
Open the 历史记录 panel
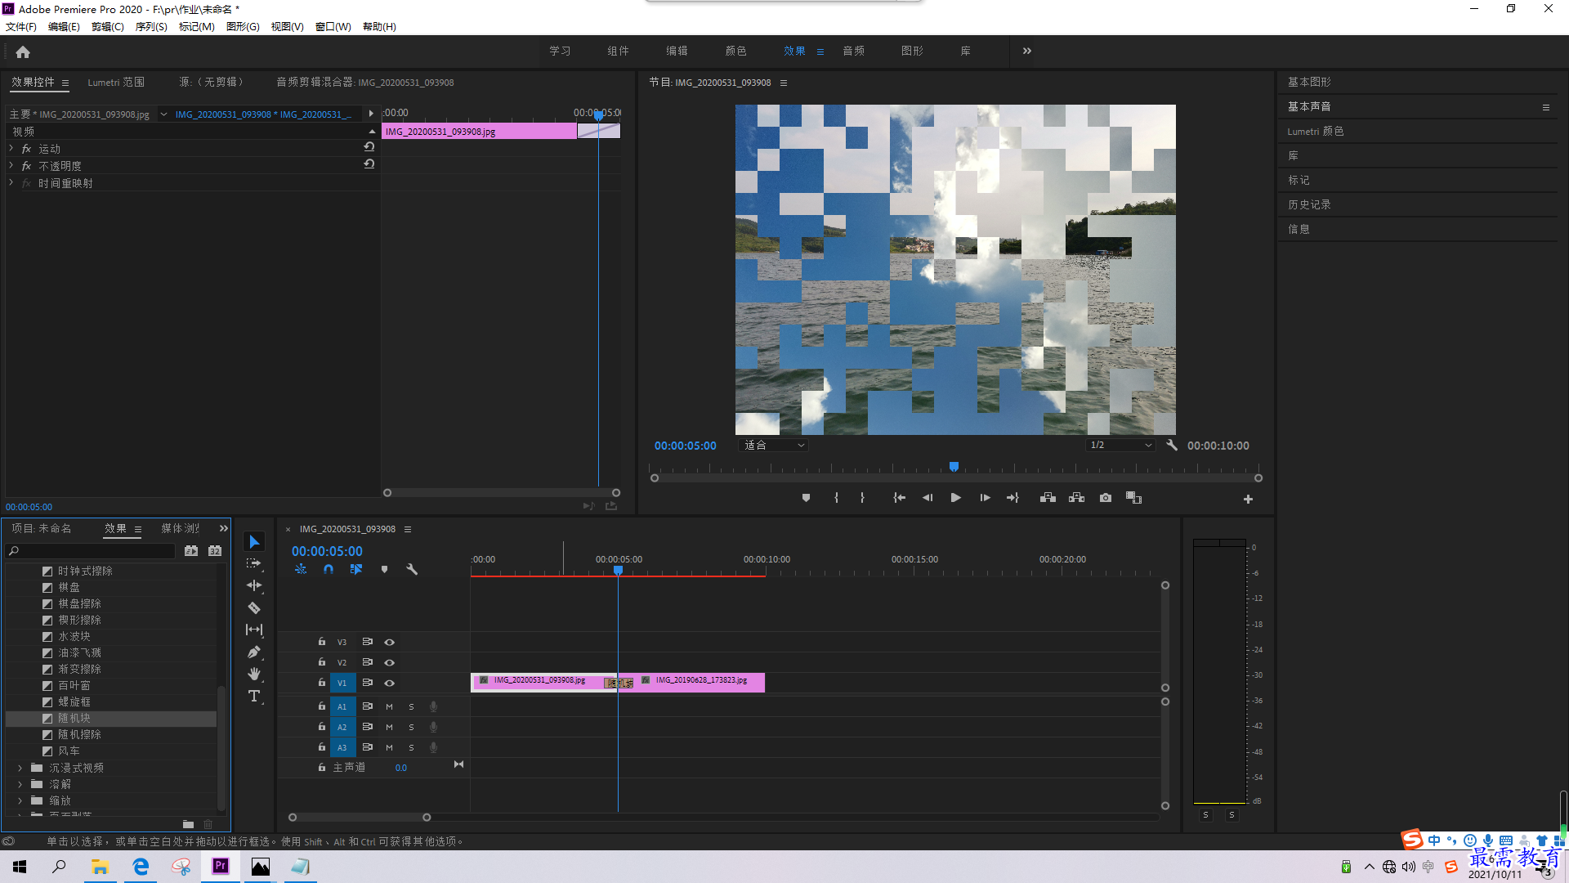coord(1309,204)
